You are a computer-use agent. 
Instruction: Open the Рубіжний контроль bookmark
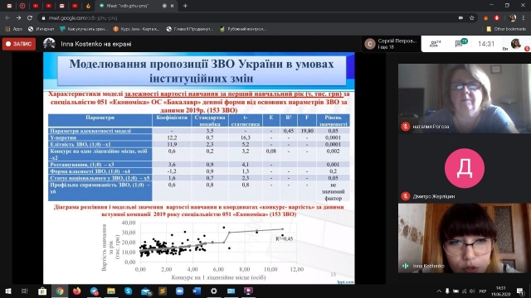[x=243, y=29]
